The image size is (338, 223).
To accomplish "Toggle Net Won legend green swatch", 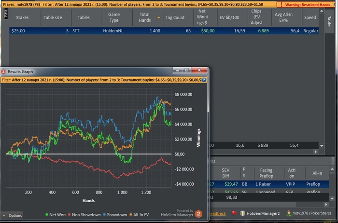I will click(46, 215).
